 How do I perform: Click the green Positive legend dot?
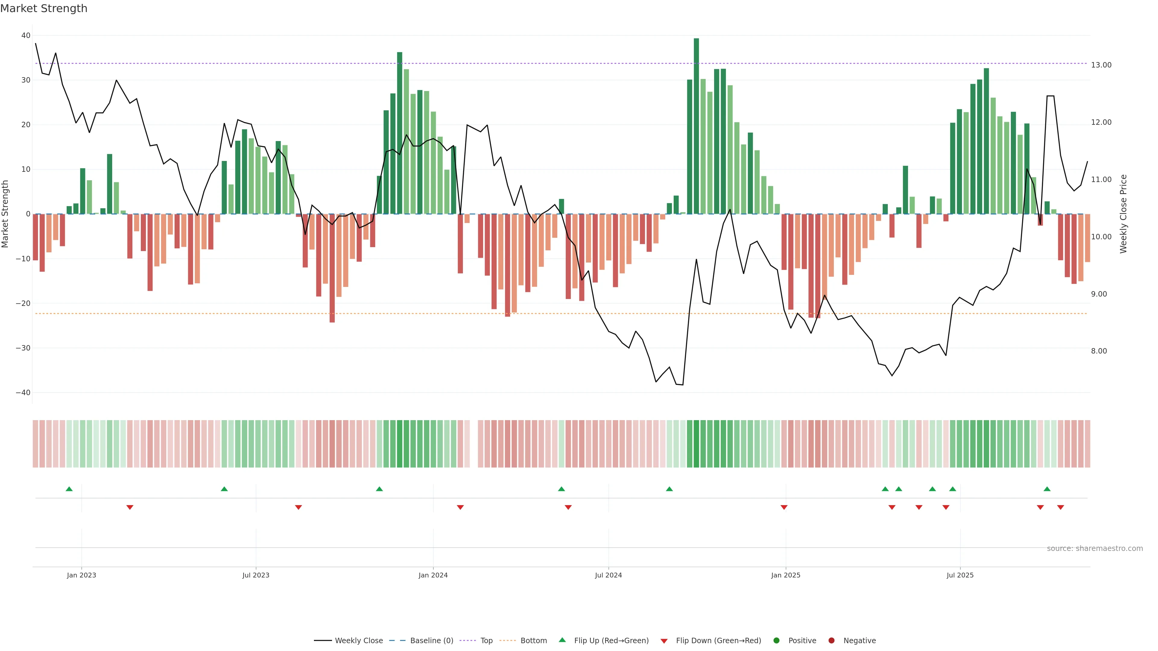(x=776, y=640)
